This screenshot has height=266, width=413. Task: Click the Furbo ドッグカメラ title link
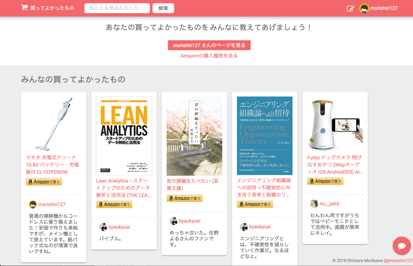335,165
